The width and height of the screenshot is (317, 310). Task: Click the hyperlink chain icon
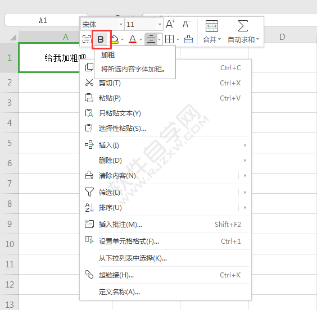pos(89,275)
